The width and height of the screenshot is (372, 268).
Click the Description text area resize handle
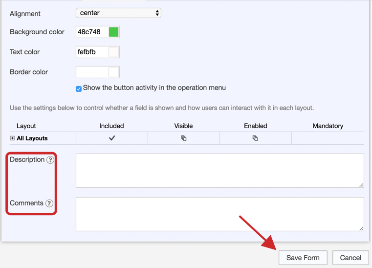pyautogui.click(x=361, y=185)
